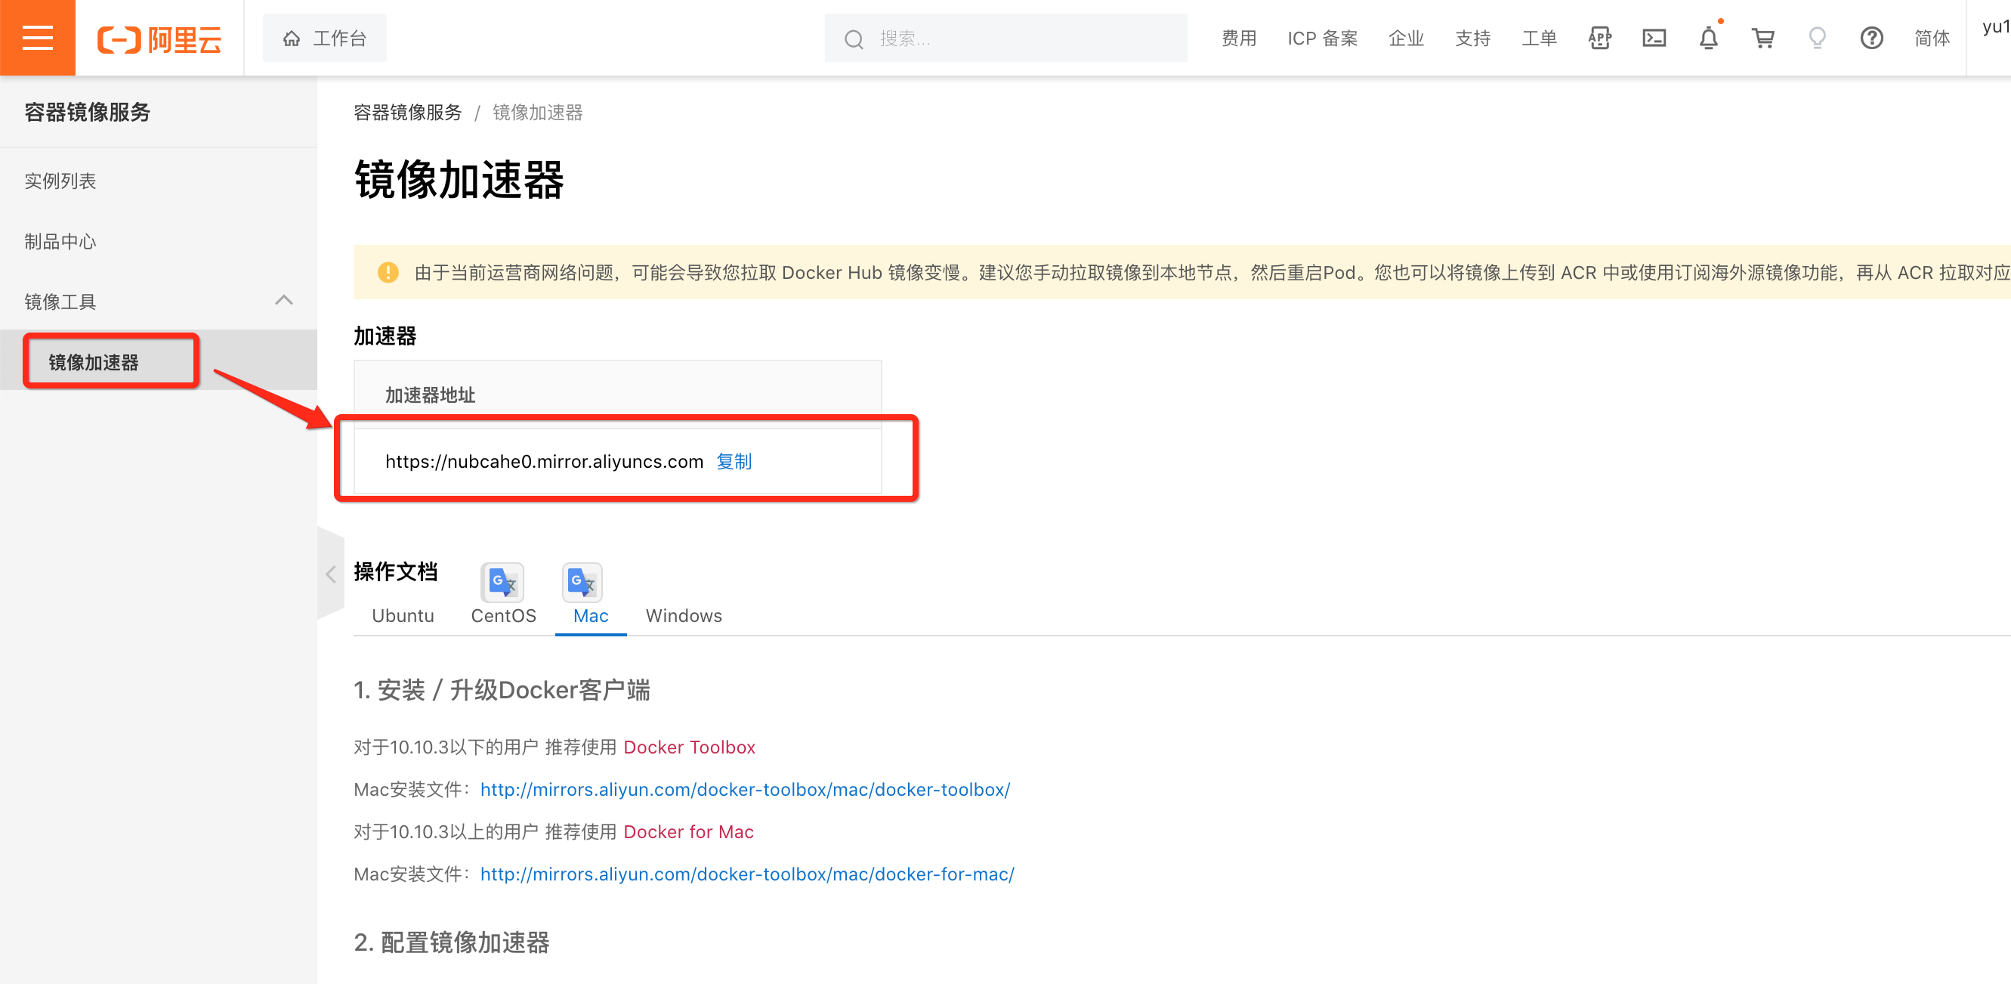Click the accelerator URL text nubcahe0.mirror.aliyuncs.com
Viewport: 2011px width, 984px height.
coord(544,462)
